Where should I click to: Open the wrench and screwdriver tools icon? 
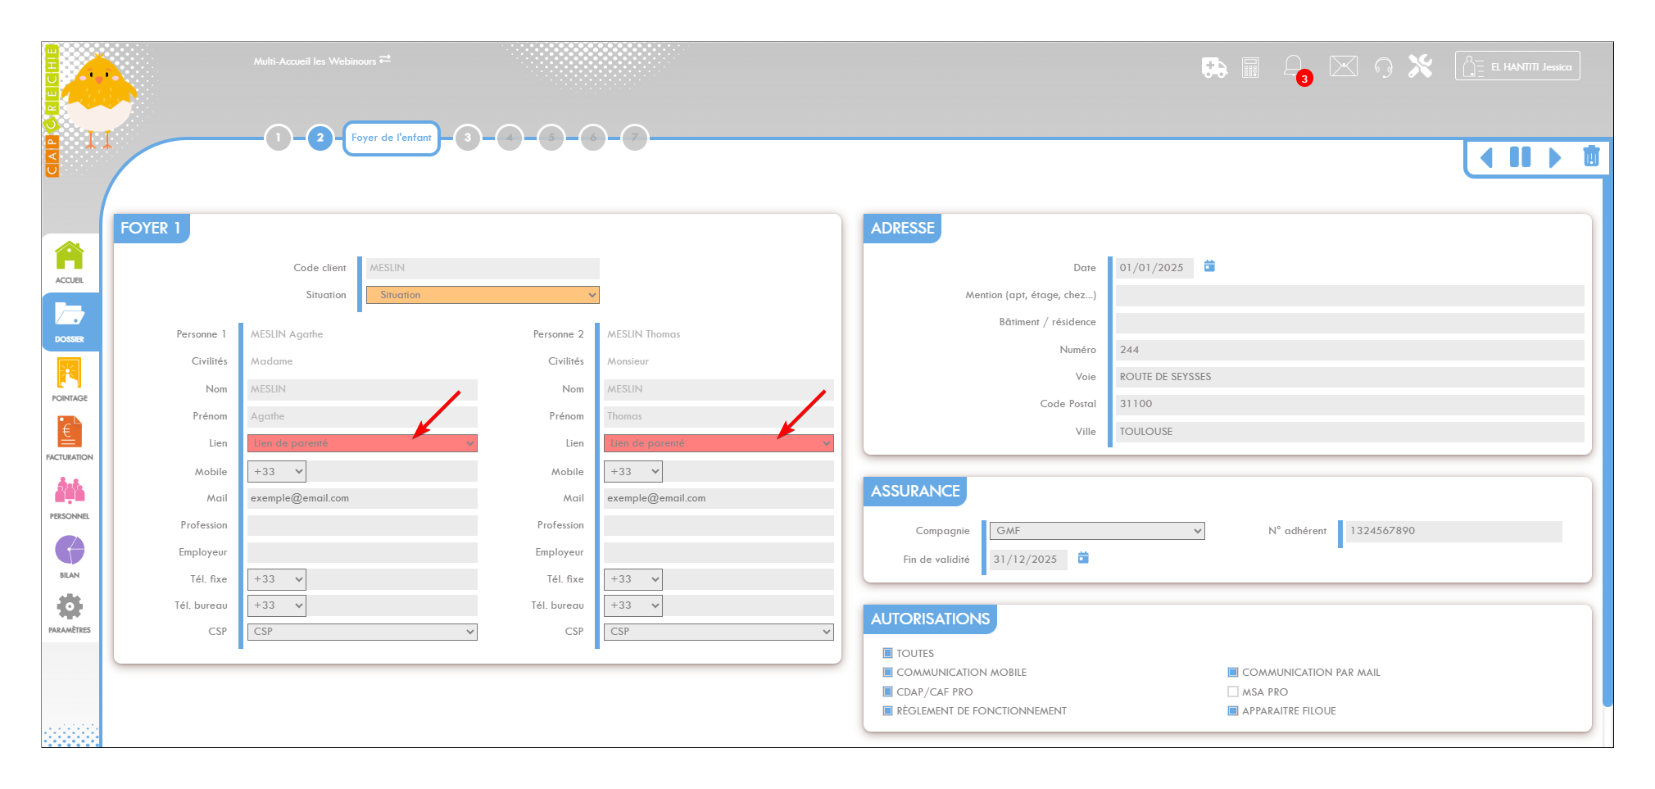[1420, 66]
